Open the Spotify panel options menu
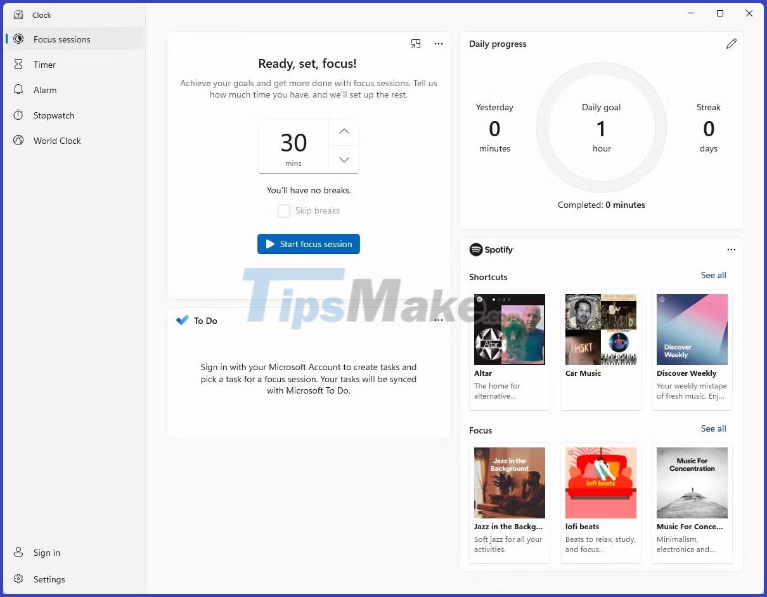 (x=732, y=249)
